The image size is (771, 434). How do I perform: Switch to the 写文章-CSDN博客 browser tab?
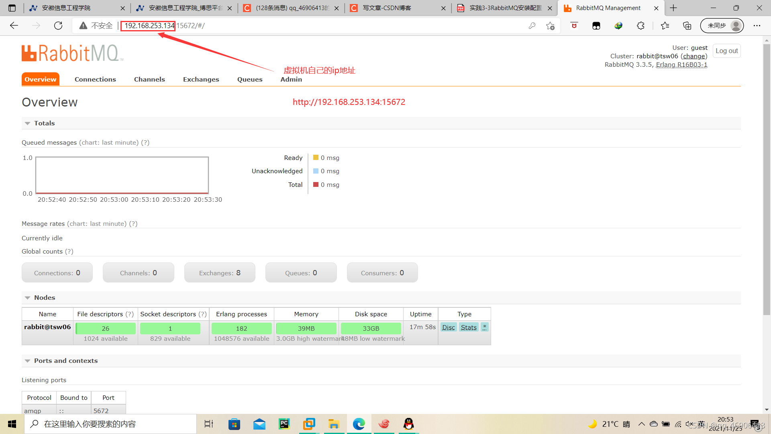coord(386,8)
